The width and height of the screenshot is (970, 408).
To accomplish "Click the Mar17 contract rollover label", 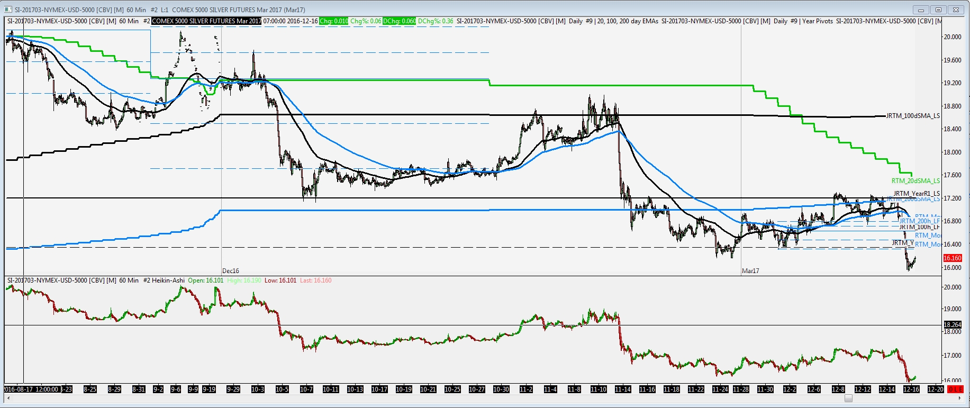I will 750,271.
